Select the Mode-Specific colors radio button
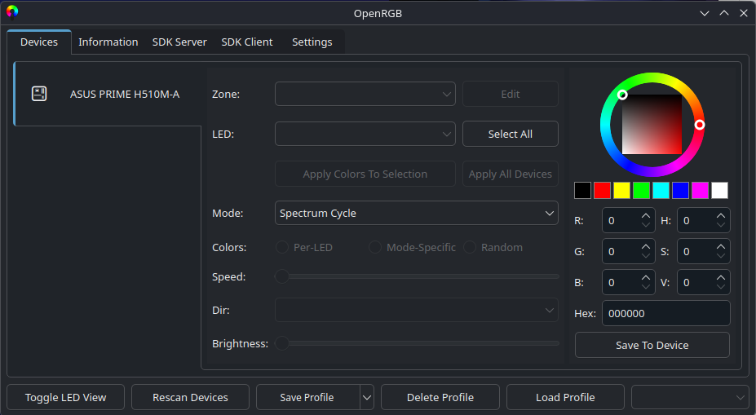 pyautogui.click(x=375, y=247)
